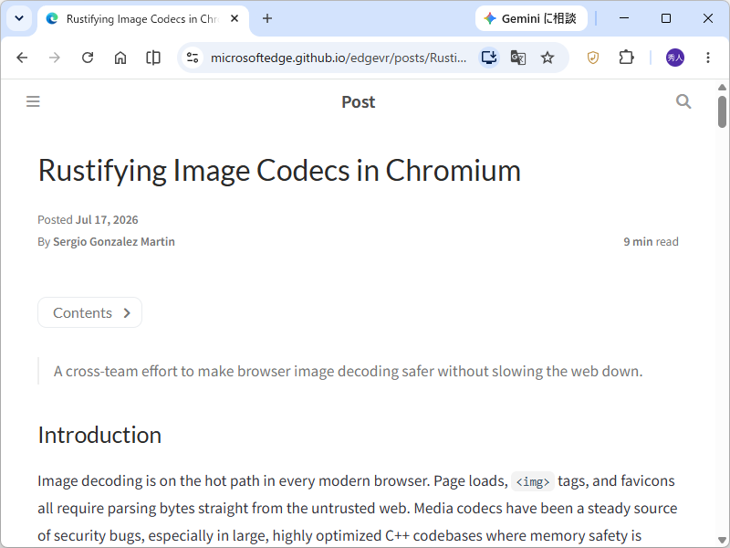Click the cross-team effort blockquote text
This screenshot has width=730, height=548.
[348, 372]
